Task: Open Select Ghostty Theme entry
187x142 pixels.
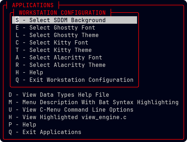Action: pos(64,35)
